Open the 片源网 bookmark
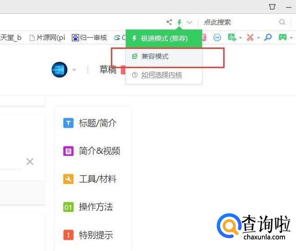 coord(47,38)
